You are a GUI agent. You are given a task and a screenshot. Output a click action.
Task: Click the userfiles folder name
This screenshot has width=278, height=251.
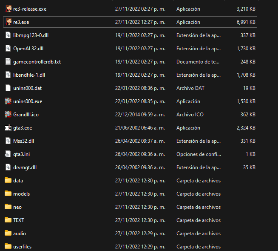(x=23, y=247)
